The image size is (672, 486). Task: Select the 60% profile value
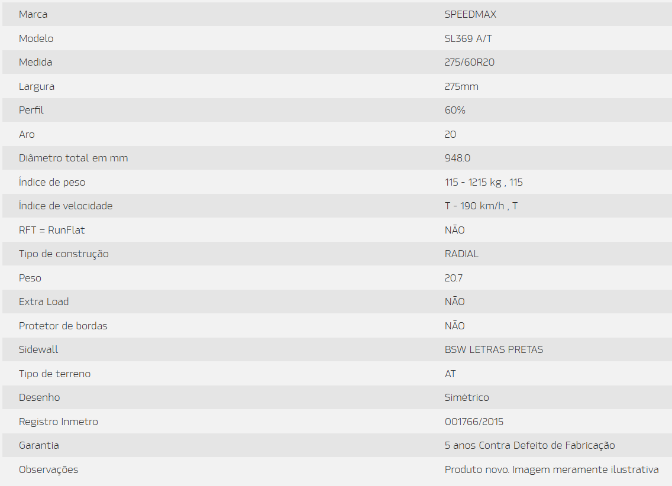(455, 110)
